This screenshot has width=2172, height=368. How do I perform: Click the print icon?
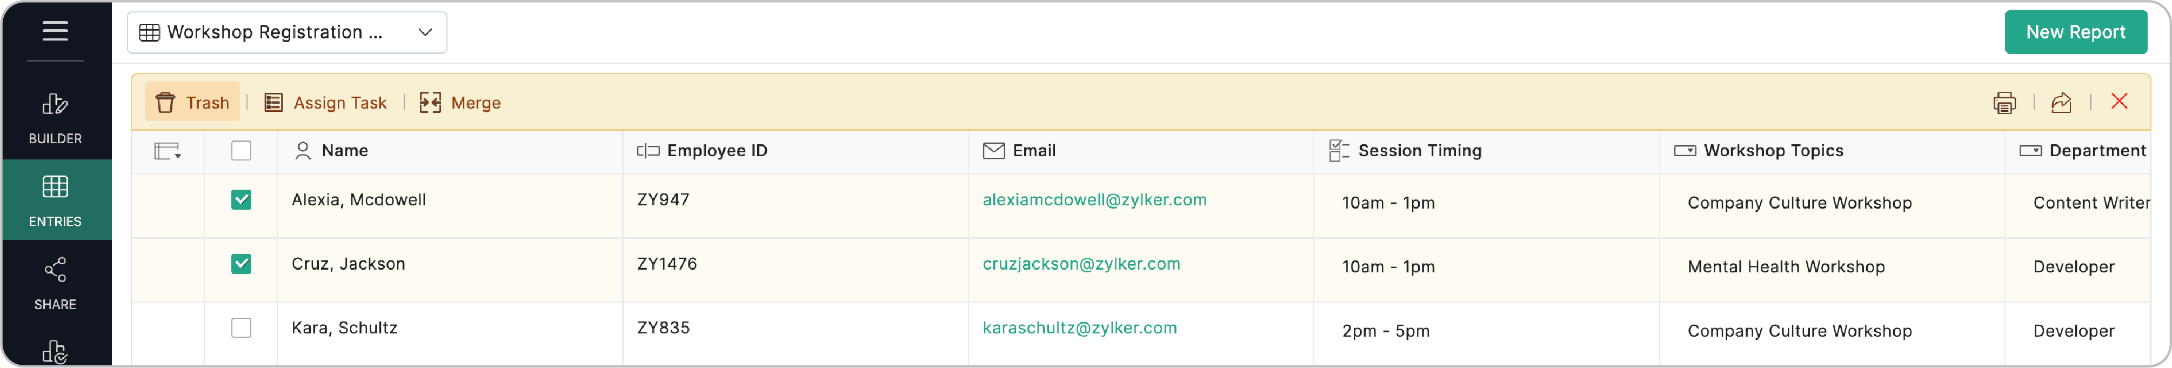click(x=2004, y=103)
